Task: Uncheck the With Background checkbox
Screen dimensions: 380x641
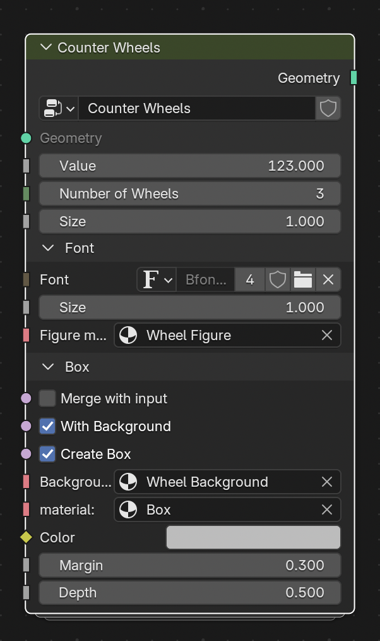Action: (x=47, y=426)
